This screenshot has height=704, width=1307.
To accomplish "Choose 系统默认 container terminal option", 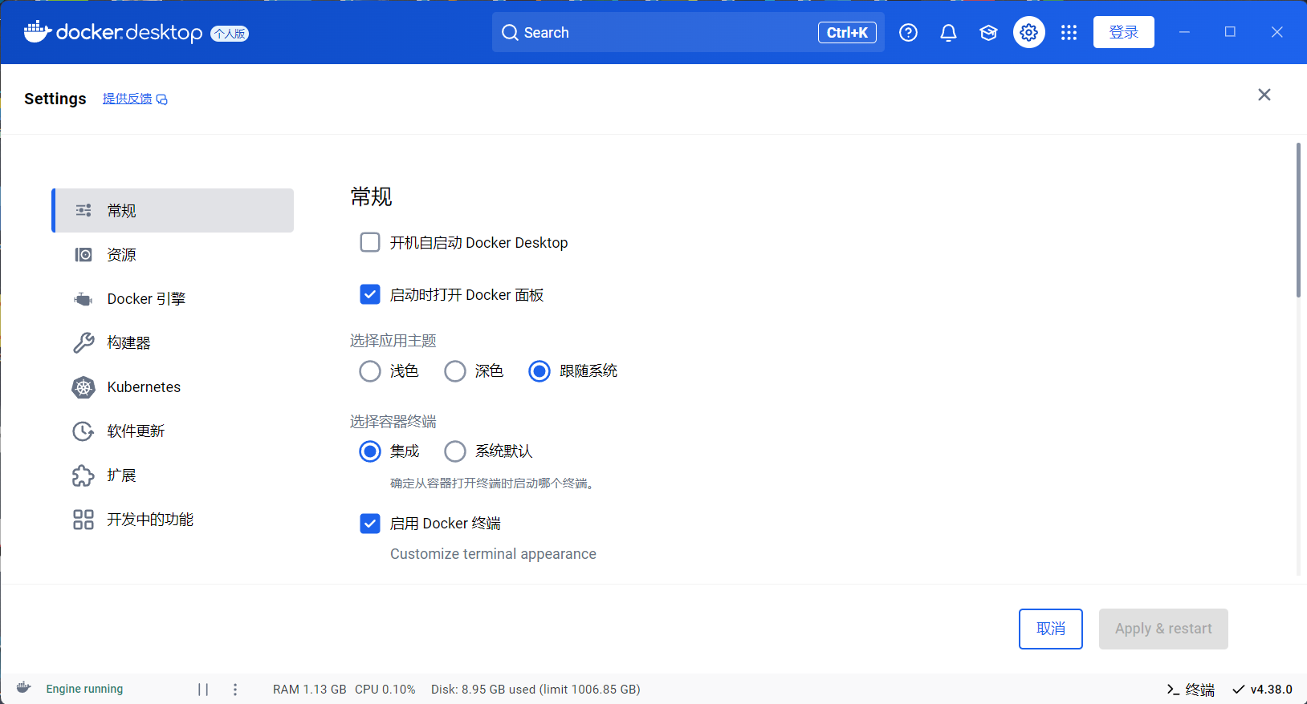I will point(455,451).
